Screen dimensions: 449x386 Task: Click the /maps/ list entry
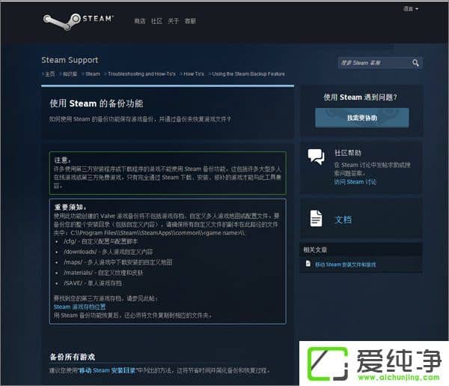point(118,262)
